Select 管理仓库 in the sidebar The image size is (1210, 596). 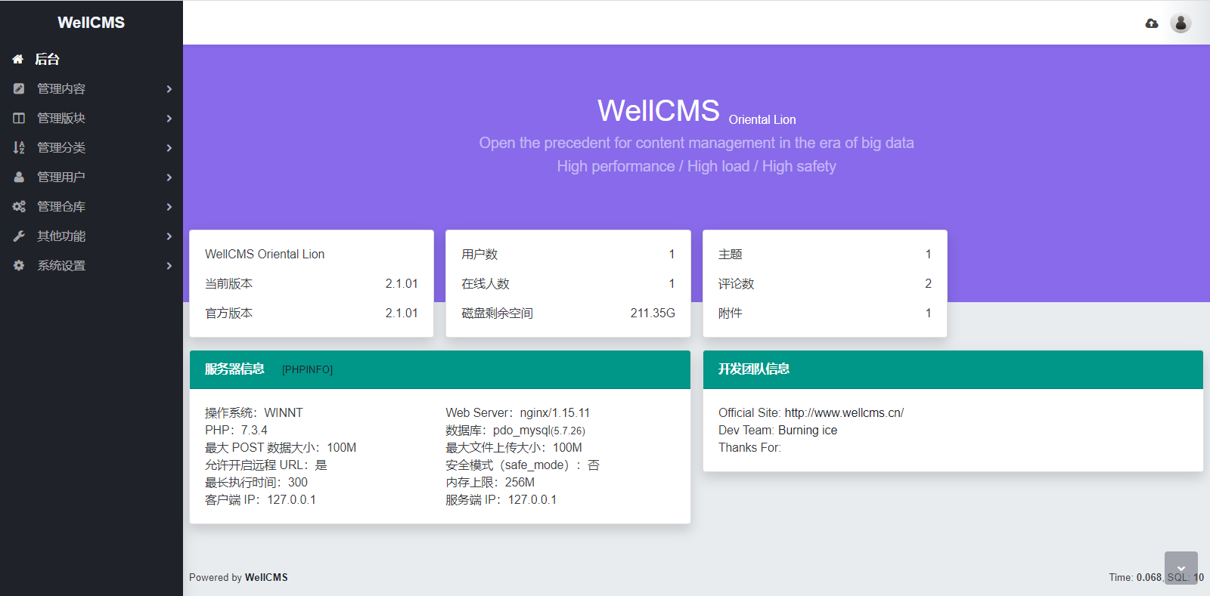(92, 206)
